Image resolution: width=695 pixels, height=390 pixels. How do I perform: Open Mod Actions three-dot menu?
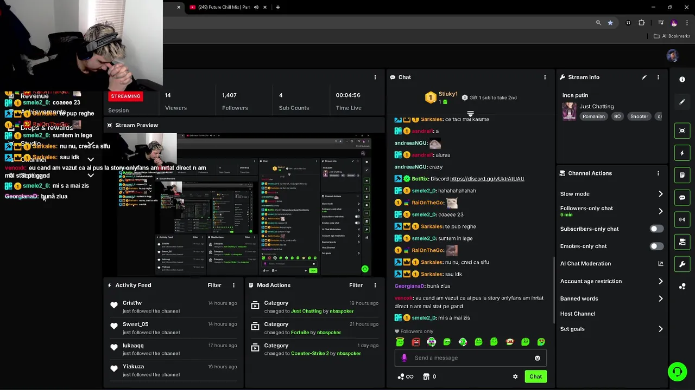(x=375, y=285)
